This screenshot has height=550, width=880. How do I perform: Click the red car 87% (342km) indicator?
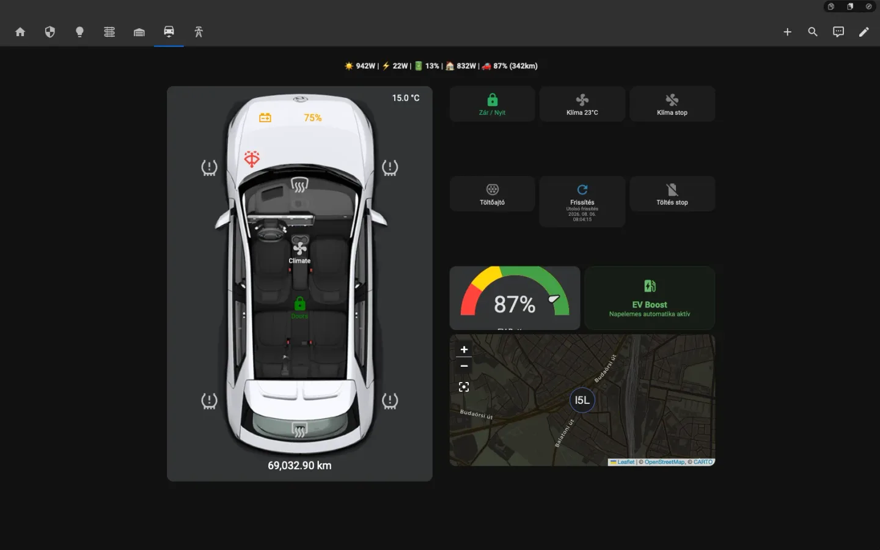510,66
